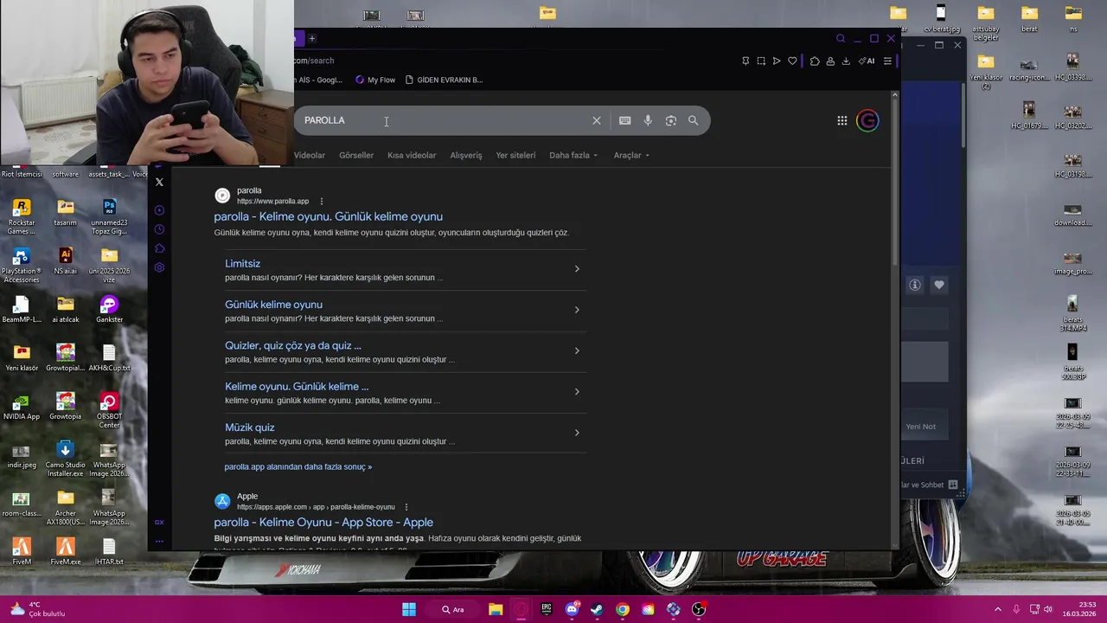Start voice search with the microphone icon
1107x623 pixels.
pyautogui.click(x=648, y=121)
